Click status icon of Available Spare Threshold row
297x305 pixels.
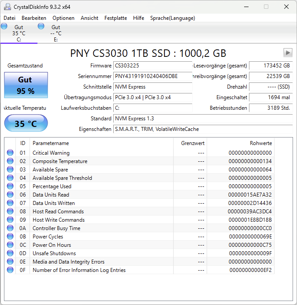click(10, 178)
